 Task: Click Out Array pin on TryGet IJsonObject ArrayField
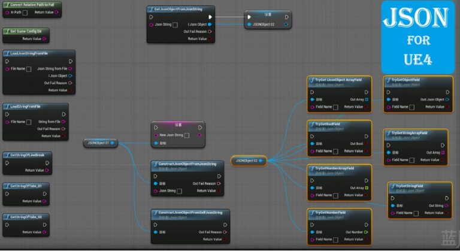367,99
